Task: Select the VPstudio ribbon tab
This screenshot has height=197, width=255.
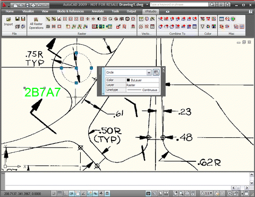Action: point(150,11)
